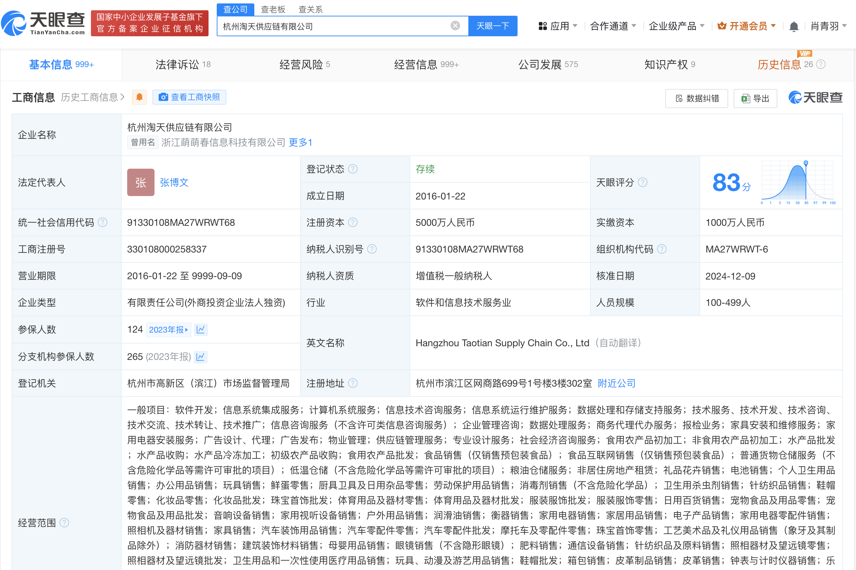Switch to the 查公司 search tab
The image size is (856, 570).
(x=235, y=9)
